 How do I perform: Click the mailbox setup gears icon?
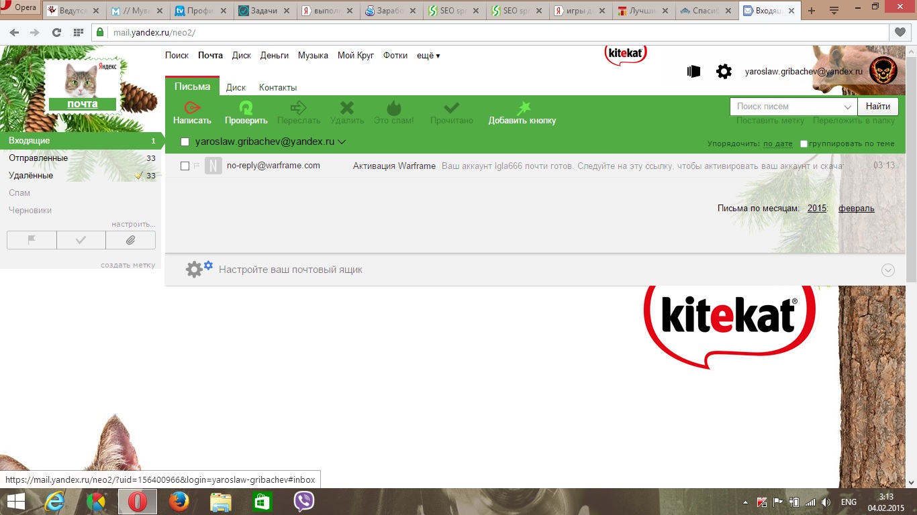(x=199, y=270)
